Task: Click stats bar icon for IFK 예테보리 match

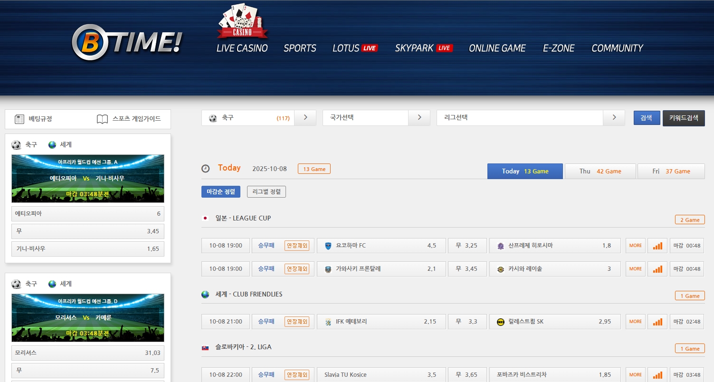Action: point(657,322)
